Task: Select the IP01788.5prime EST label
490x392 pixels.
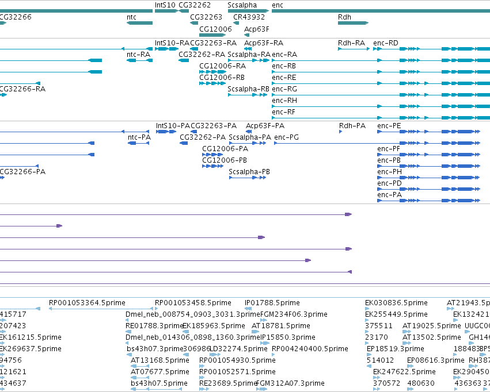Action: [272, 303]
